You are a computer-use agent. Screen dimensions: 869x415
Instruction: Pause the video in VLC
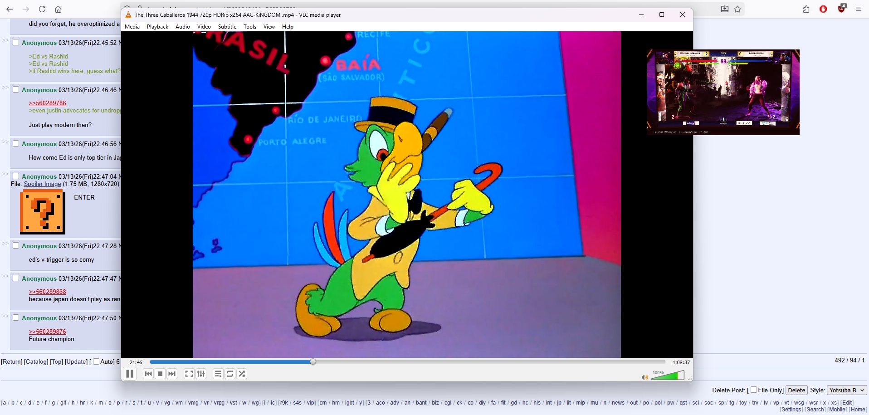coord(130,374)
